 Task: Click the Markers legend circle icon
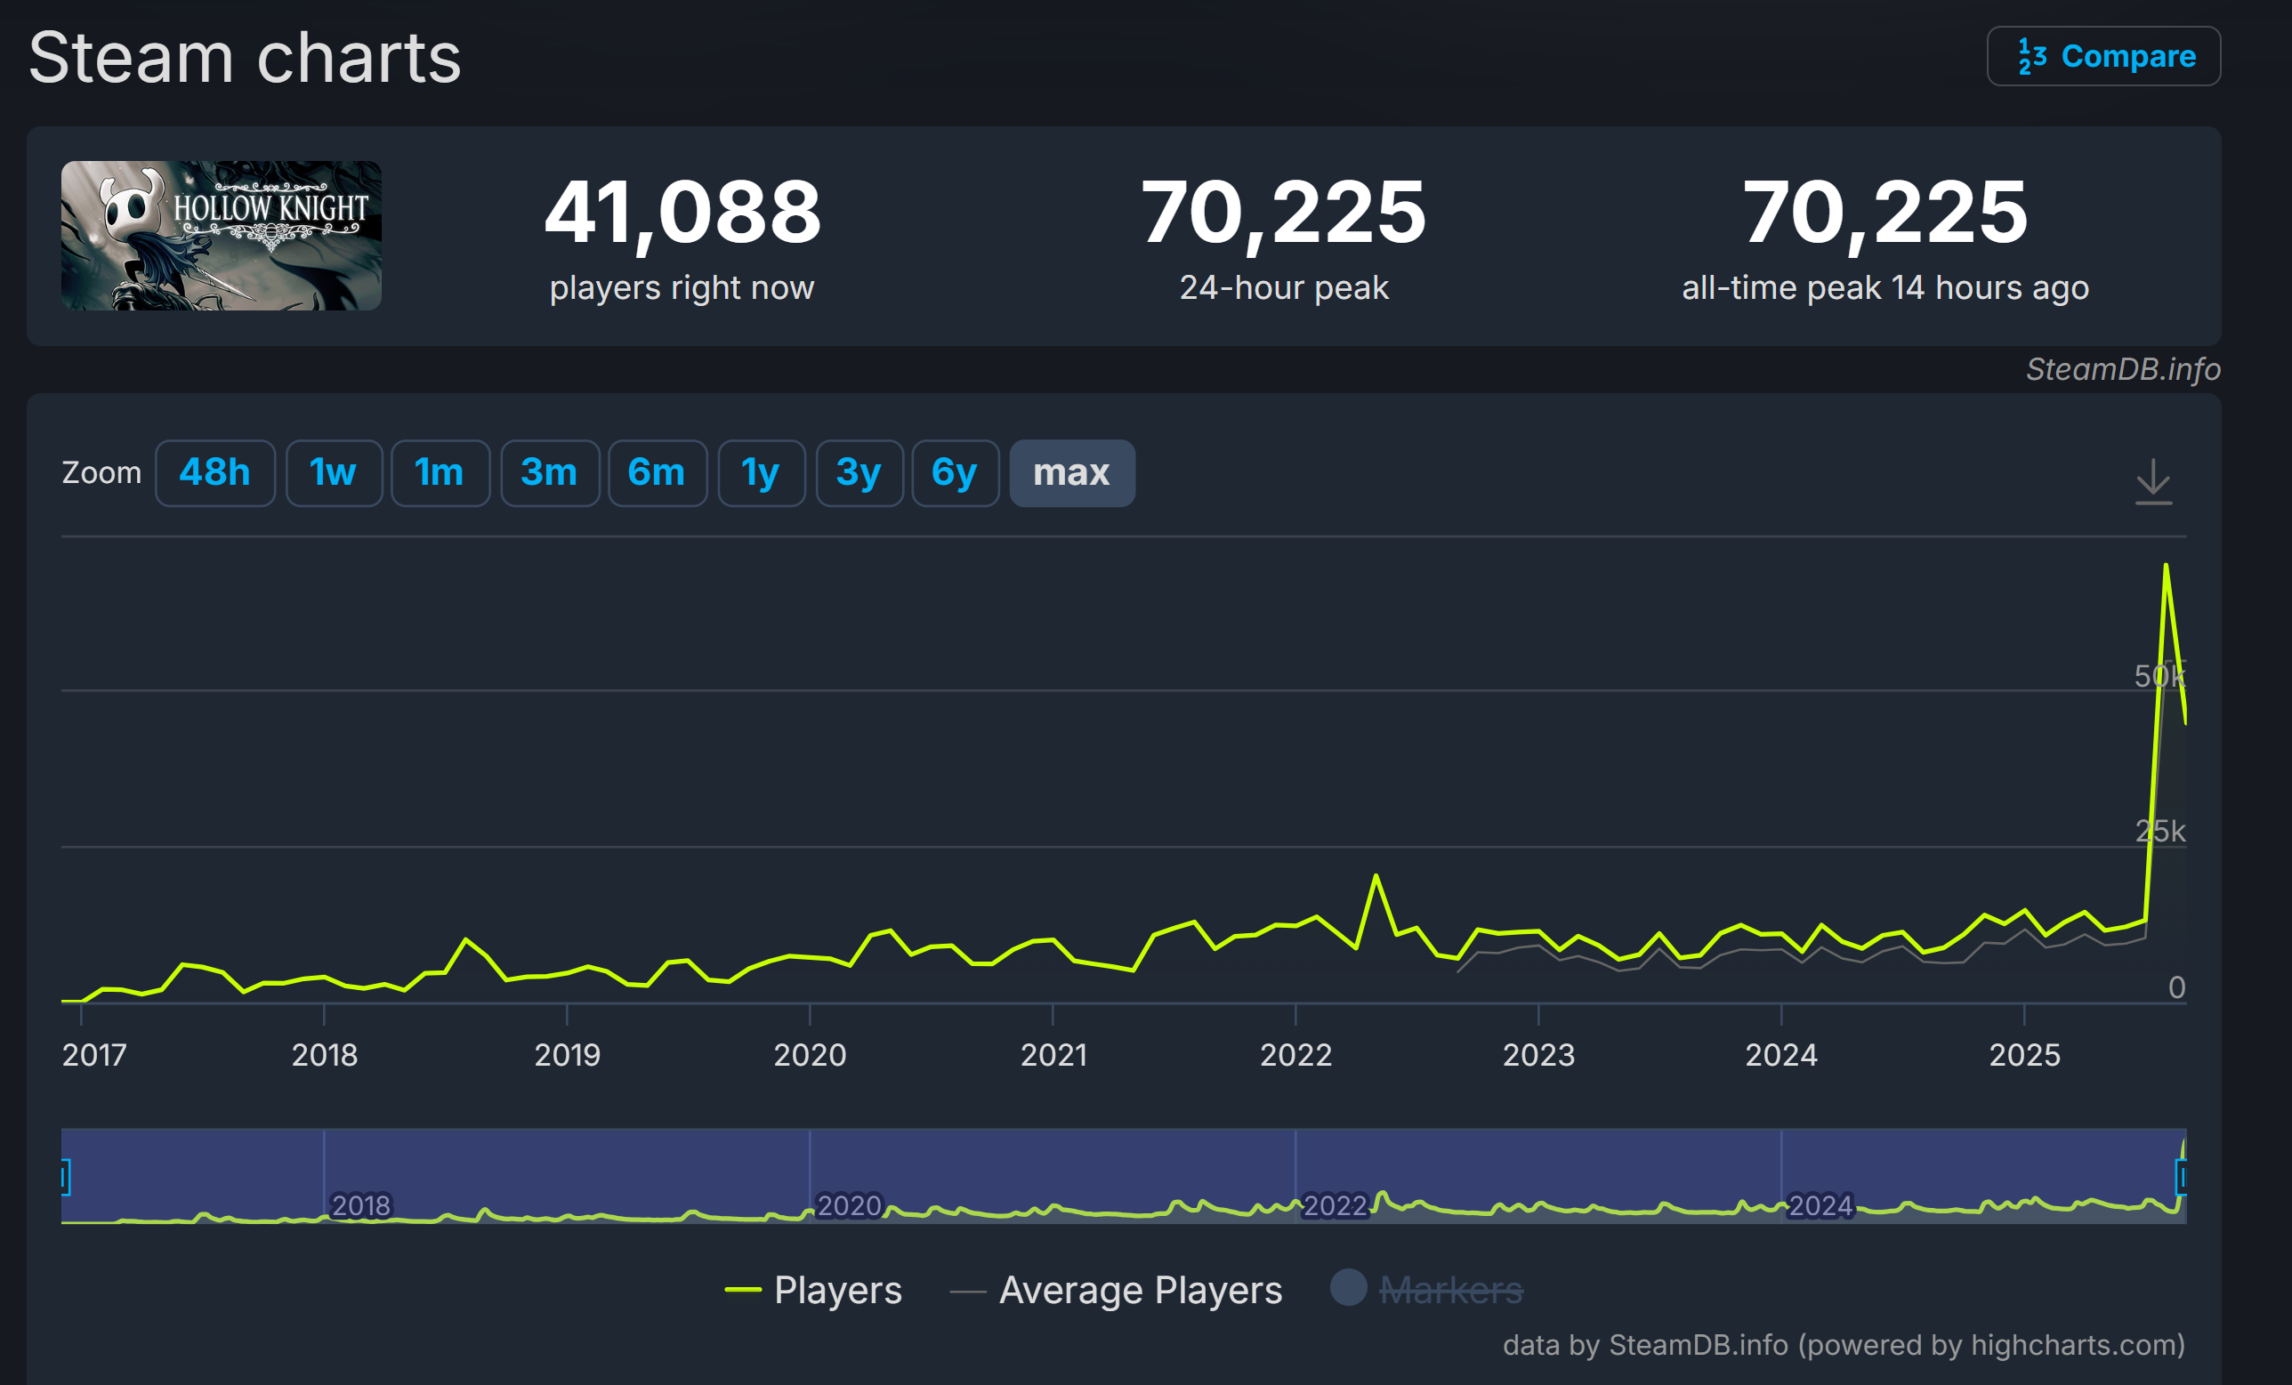pos(1348,1287)
